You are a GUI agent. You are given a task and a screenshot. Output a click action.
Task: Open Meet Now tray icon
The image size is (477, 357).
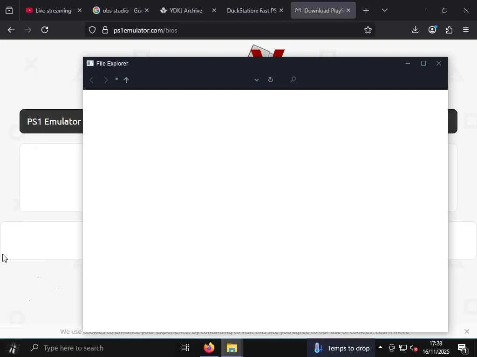pyautogui.click(x=392, y=348)
